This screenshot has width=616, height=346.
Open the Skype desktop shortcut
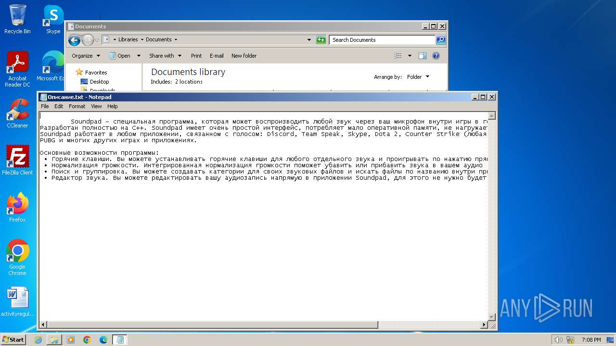[x=53, y=19]
